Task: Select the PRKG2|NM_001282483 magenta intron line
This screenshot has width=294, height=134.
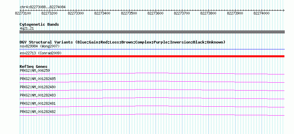Action: (152, 98)
